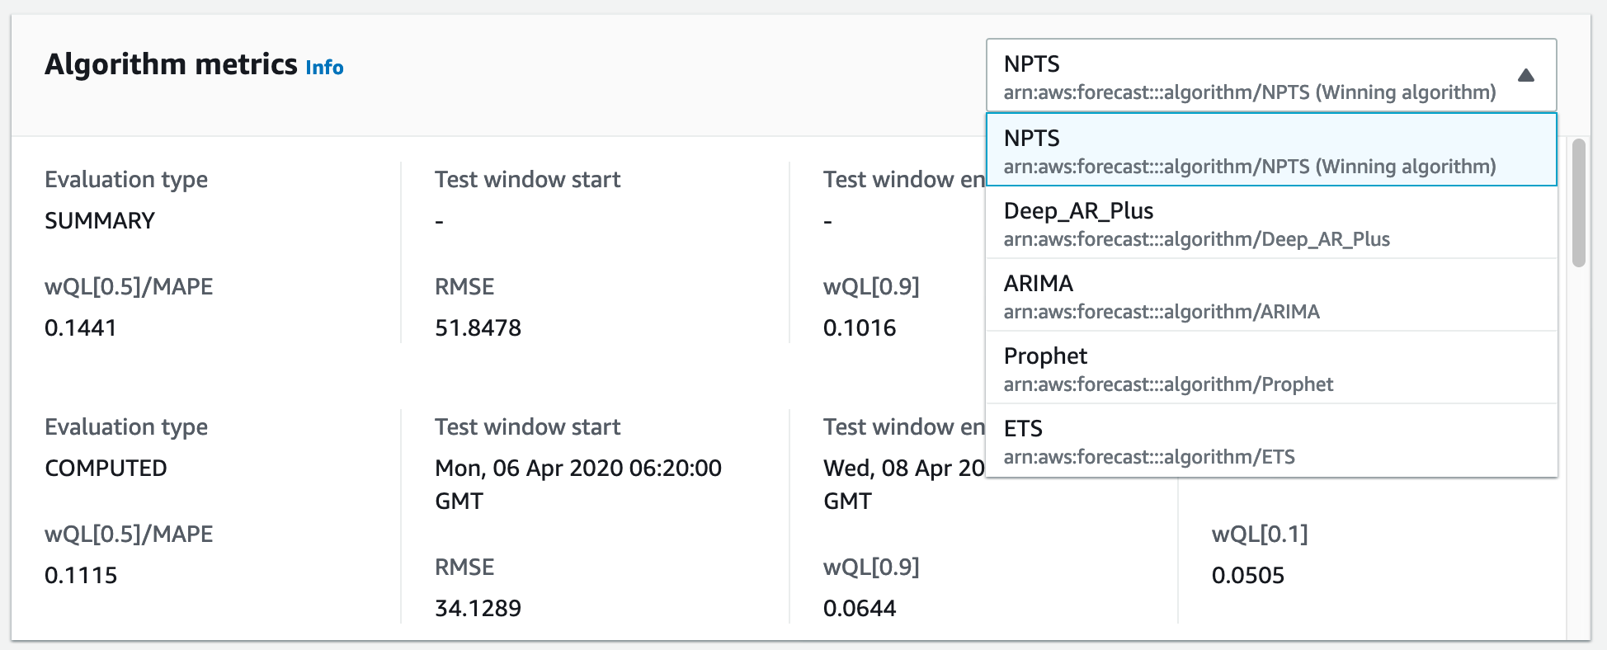
Task: Choose the Deep_AR_Plus option
Action: [1271, 223]
